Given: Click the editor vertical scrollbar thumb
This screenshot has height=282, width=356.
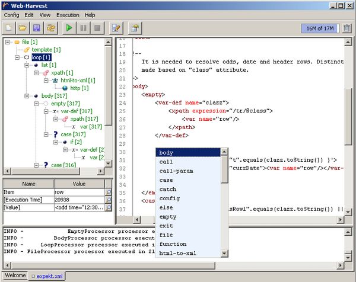Looking at the screenshot, I should [348, 117].
